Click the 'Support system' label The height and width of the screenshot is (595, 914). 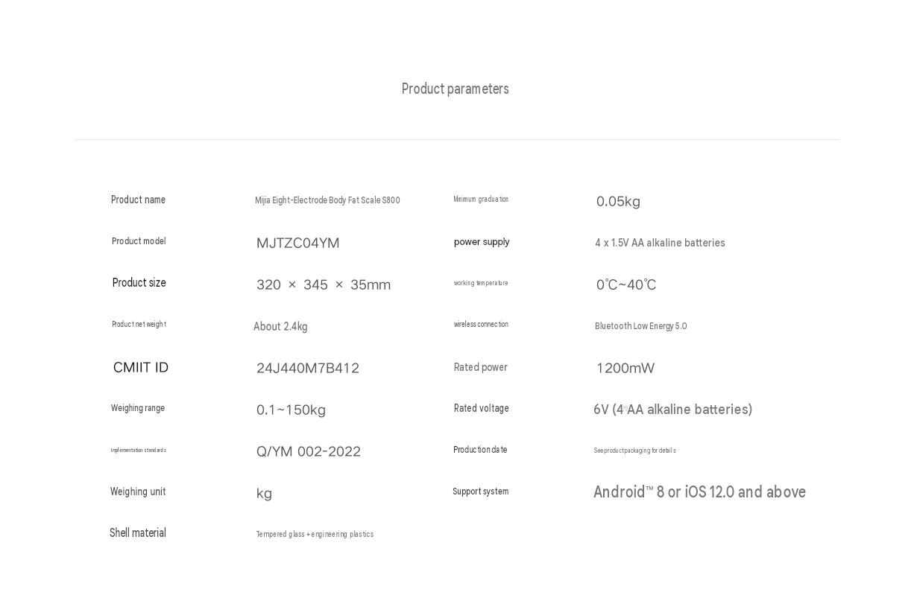pyautogui.click(x=480, y=491)
